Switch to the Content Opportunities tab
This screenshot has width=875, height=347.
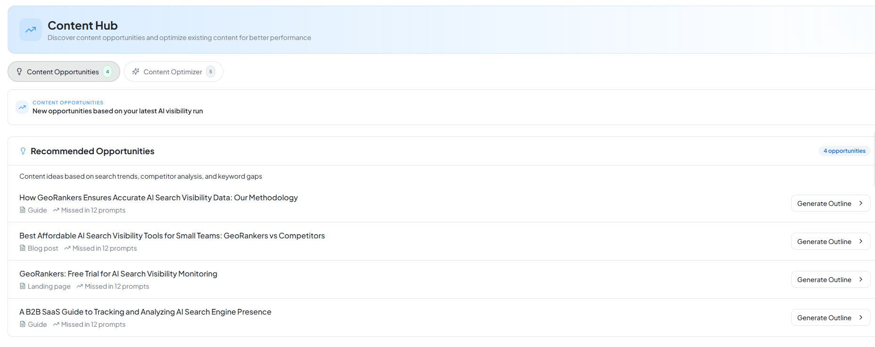pyautogui.click(x=64, y=71)
